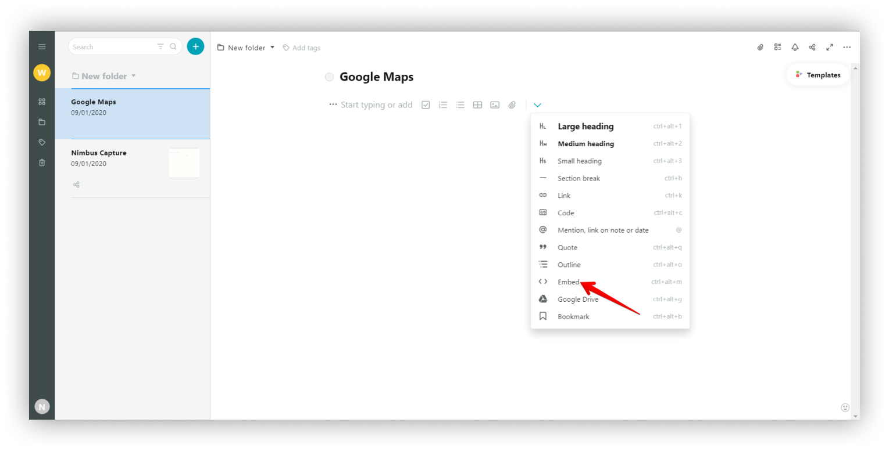Select Medium heading from menu
This screenshot has height=451, width=889.
coord(610,143)
